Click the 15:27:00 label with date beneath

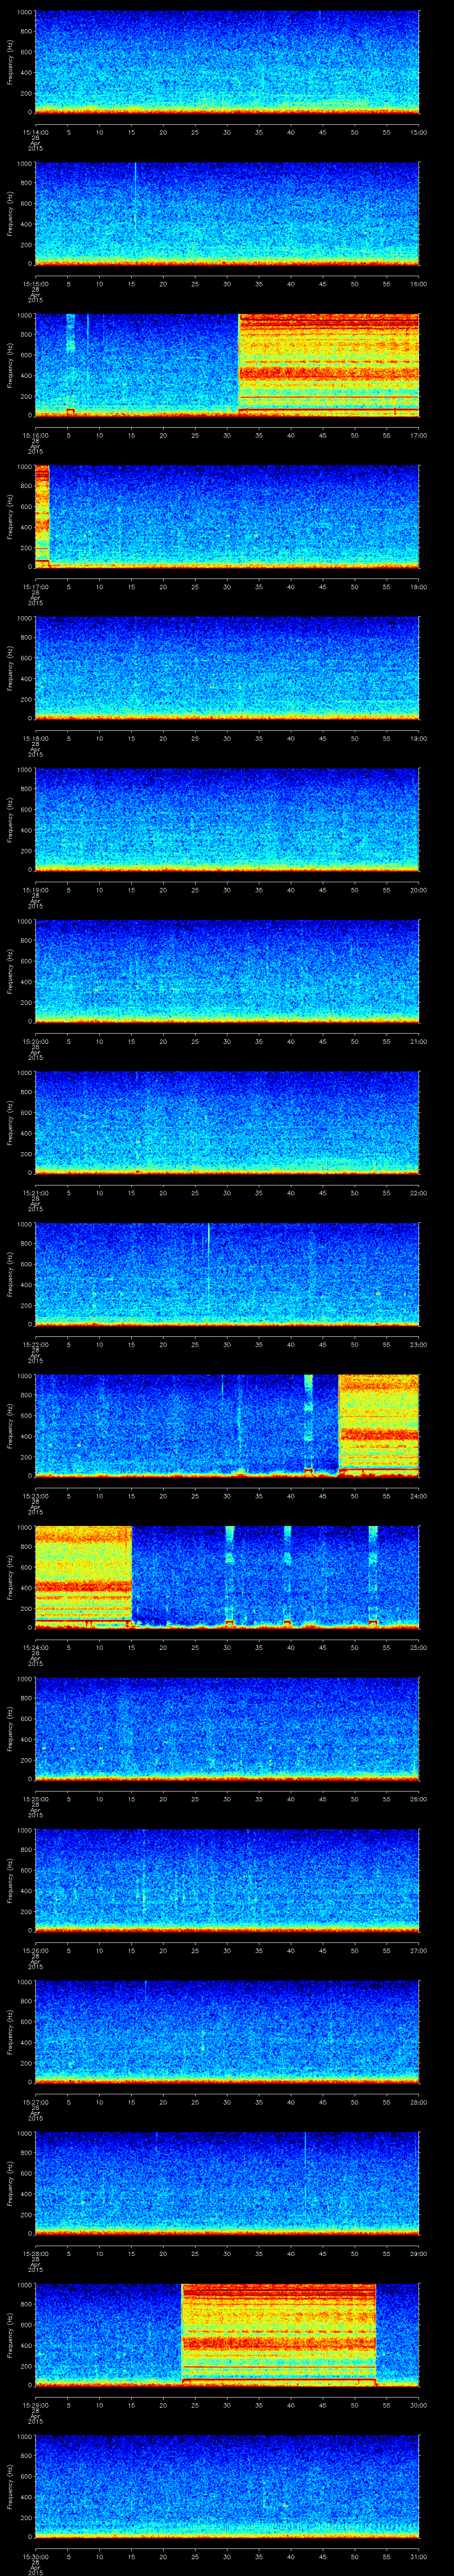[35, 2108]
